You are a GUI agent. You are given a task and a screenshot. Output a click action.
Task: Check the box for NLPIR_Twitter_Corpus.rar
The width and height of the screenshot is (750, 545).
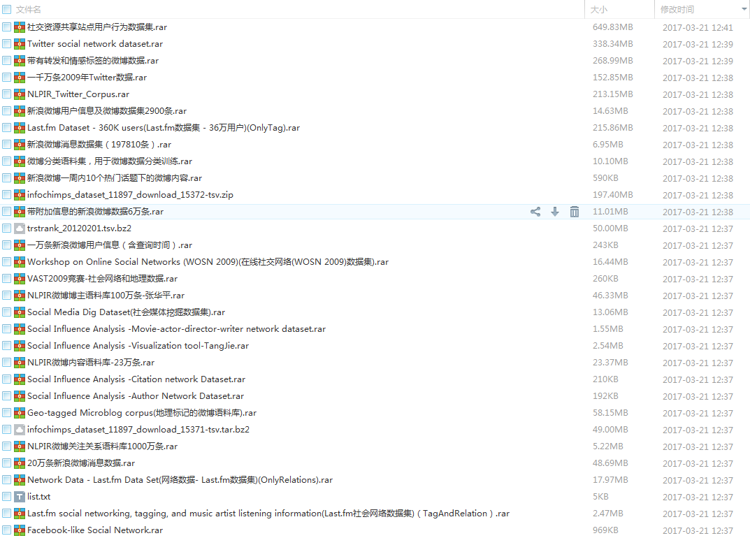tap(6, 94)
